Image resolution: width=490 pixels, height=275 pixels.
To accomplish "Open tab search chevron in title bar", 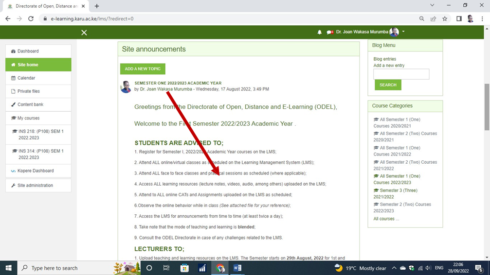I will coord(432,5).
